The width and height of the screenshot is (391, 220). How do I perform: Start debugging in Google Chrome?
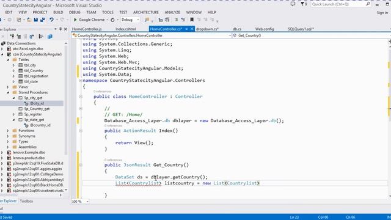(x=89, y=20)
